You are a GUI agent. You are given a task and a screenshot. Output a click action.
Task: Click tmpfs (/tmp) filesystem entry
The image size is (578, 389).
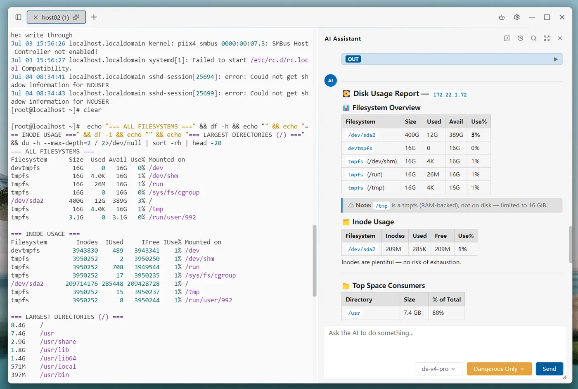pyautogui.click(x=365, y=188)
